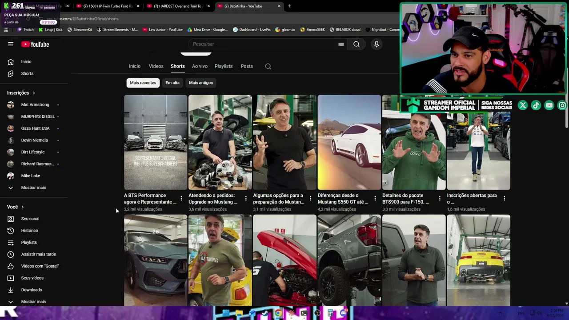Switch to 'HARDEST Overland Trail' browser tab

pos(178,6)
